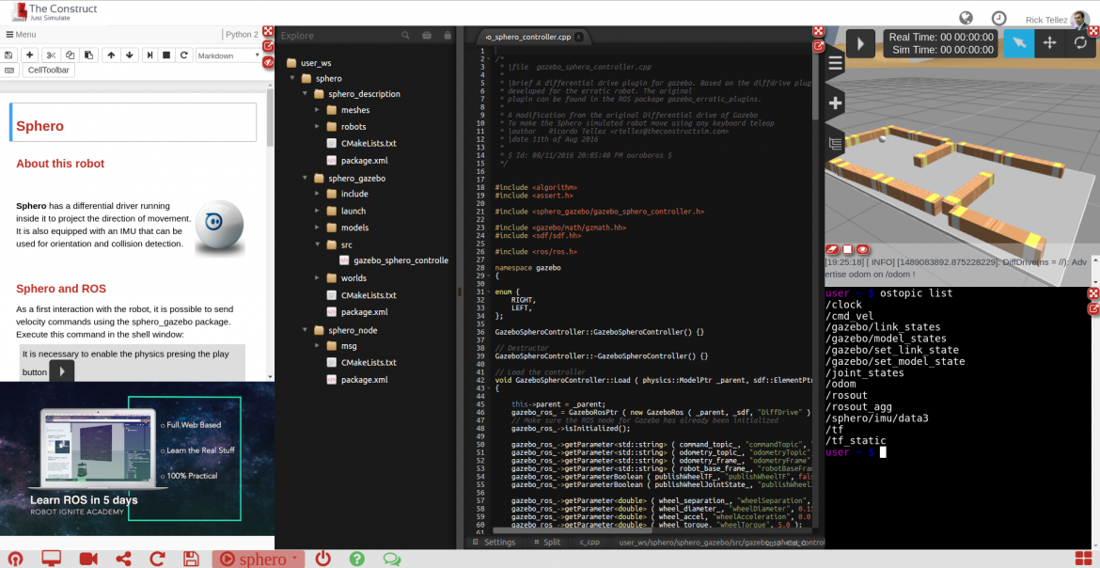The width and height of the screenshot is (1100, 568).
Task: Open the cell type Markdown dropdown
Action: click(228, 55)
